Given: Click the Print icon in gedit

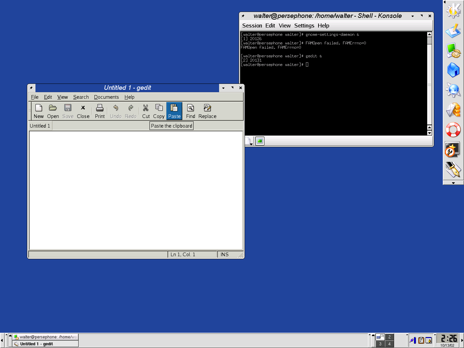Looking at the screenshot, I should [100, 111].
